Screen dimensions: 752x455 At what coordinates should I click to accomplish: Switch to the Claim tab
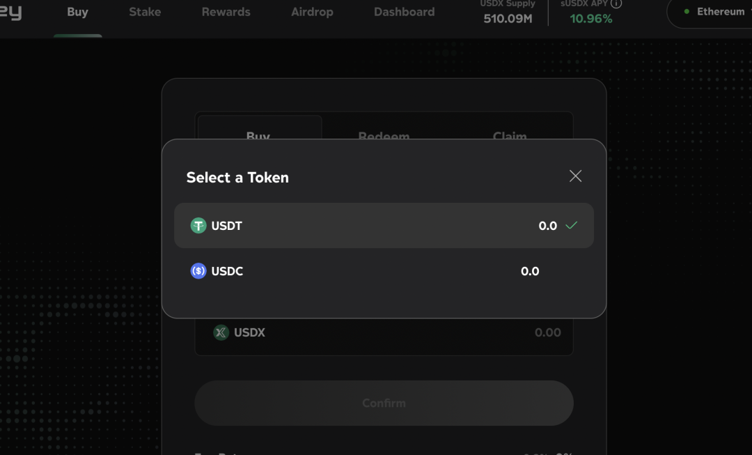510,136
